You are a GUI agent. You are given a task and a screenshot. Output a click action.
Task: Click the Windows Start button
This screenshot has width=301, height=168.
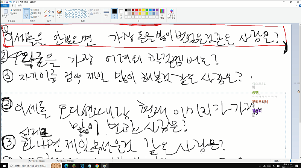click(4, 166)
